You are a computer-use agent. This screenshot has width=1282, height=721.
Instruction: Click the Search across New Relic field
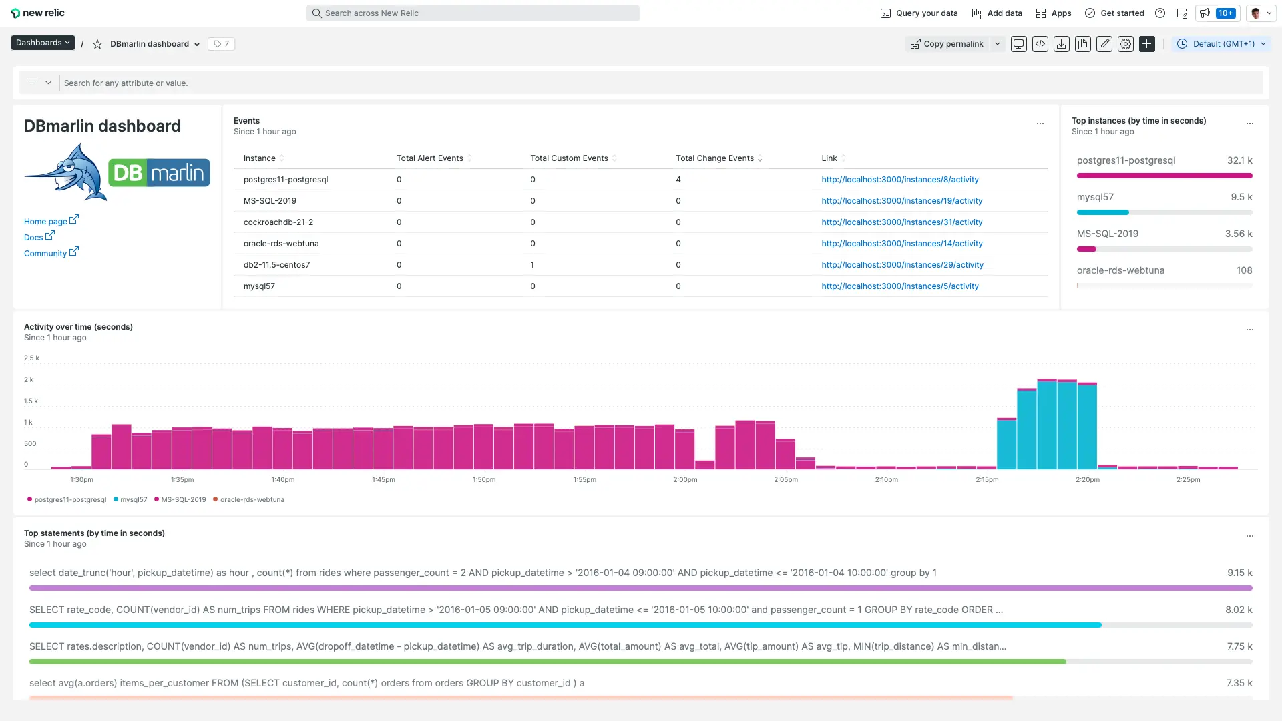(x=473, y=13)
